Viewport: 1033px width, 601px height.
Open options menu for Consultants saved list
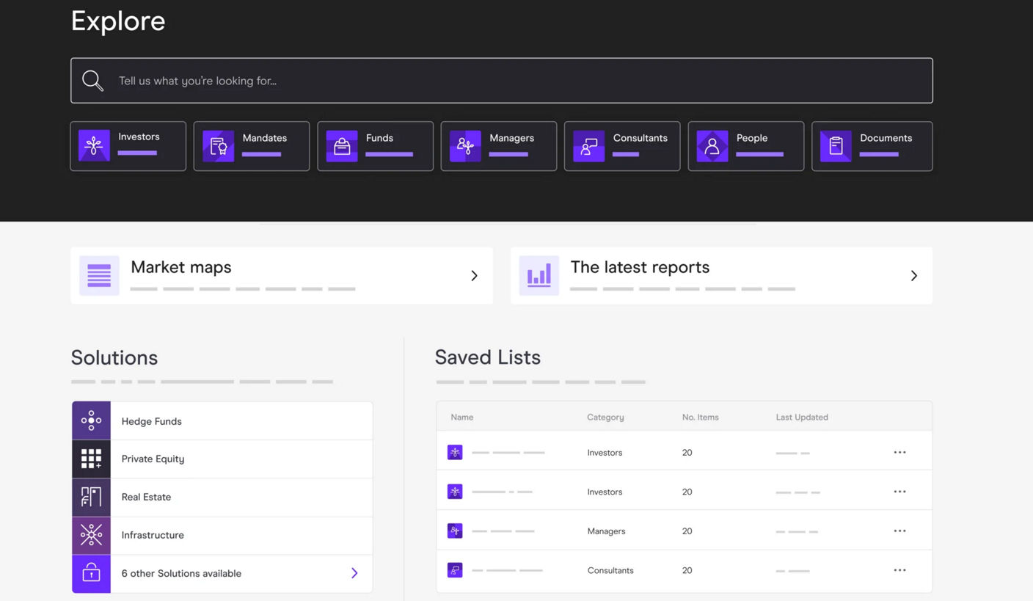pos(900,570)
